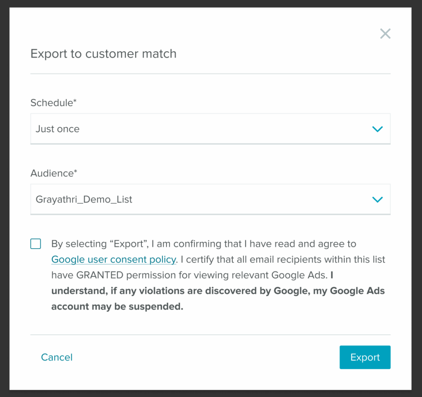
Task: Click the 'Just once' selected value text
Action: [x=58, y=129]
